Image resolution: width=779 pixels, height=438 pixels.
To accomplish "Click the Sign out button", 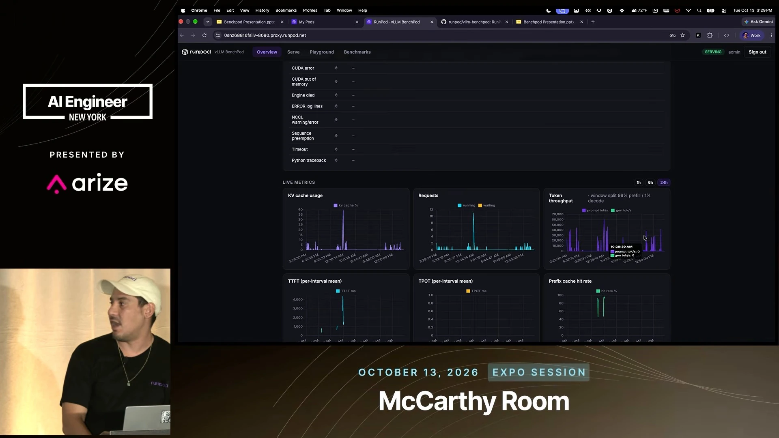I will 757,52.
